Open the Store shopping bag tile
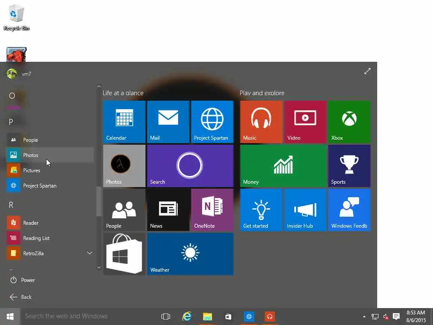 124,254
